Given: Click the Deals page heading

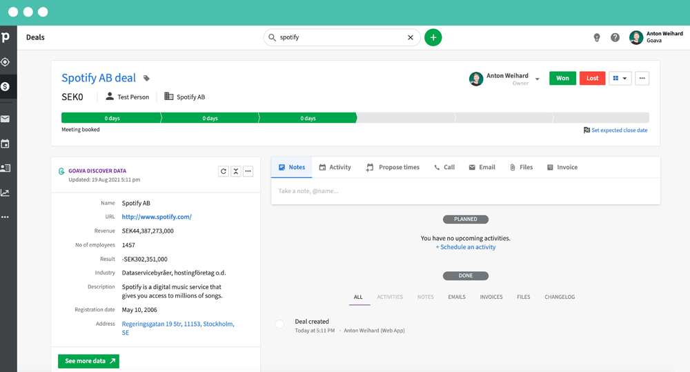Looking at the screenshot, I should click(35, 37).
